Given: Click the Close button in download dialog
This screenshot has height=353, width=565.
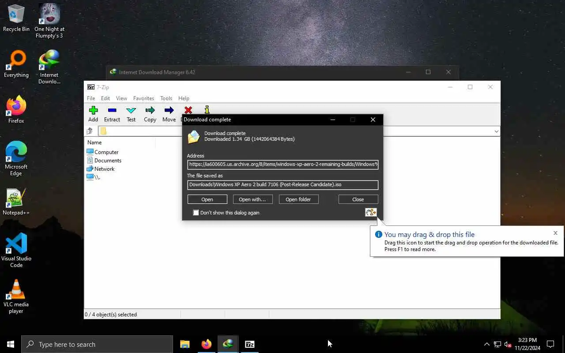Looking at the screenshot, I should click(358, 199).
